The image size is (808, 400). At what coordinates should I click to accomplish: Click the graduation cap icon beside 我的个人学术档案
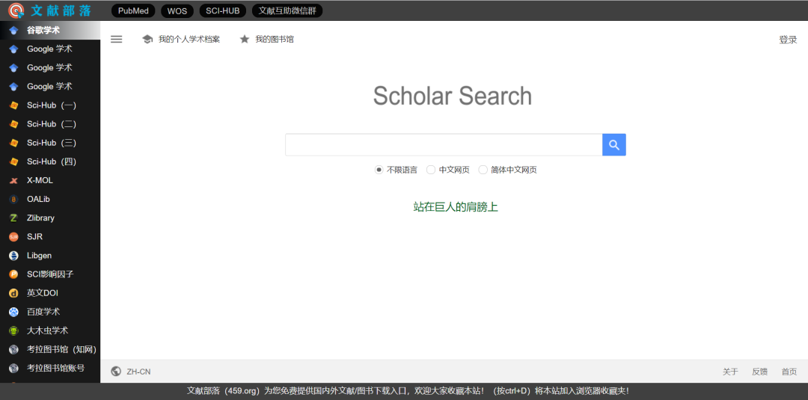147,39
